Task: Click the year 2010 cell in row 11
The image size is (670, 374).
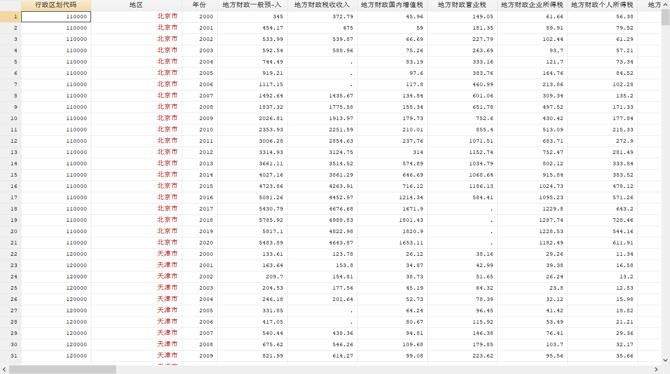Action: click(200, 130)
